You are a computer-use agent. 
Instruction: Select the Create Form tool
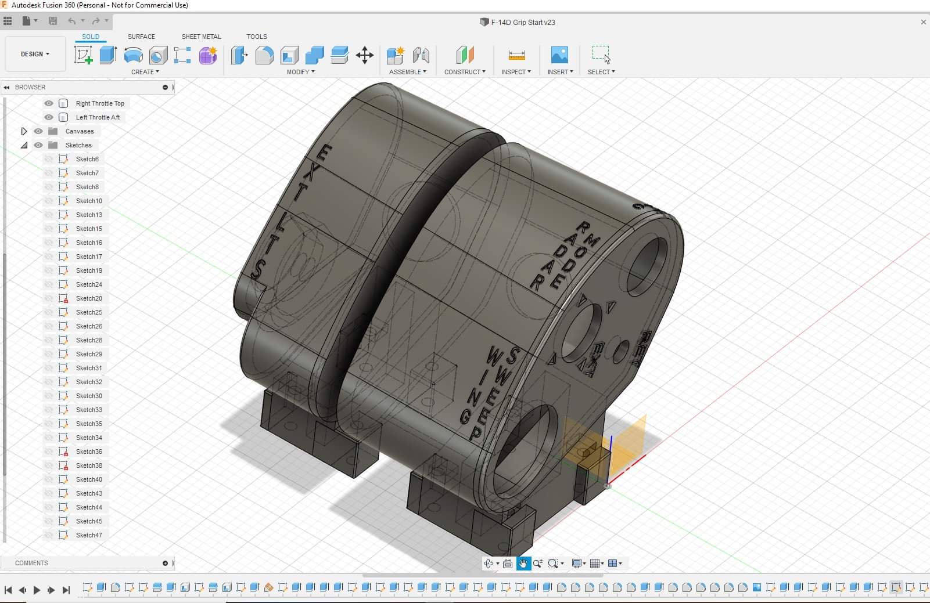click(208, 55)
